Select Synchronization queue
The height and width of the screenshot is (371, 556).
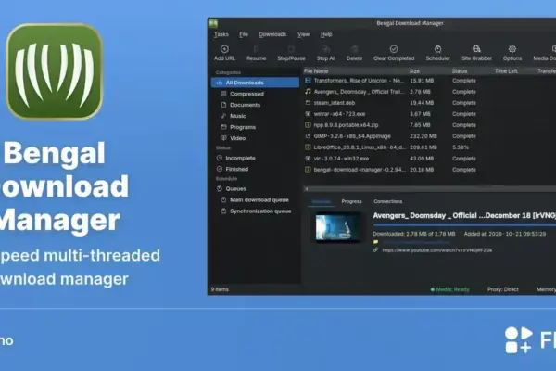pos(260,211)
